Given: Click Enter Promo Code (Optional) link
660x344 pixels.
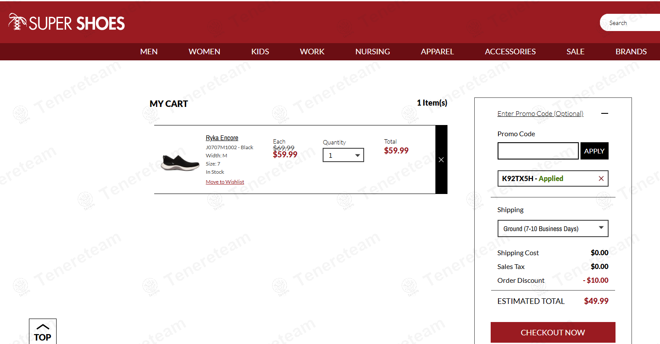Looking at the screenshot, I should [x=540, y=113].
